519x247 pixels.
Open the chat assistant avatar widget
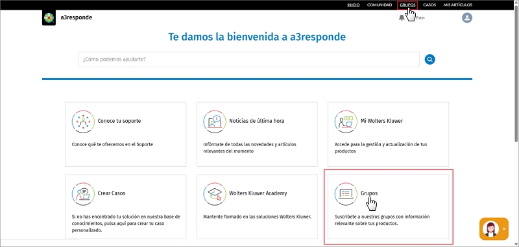coord(490,229)
